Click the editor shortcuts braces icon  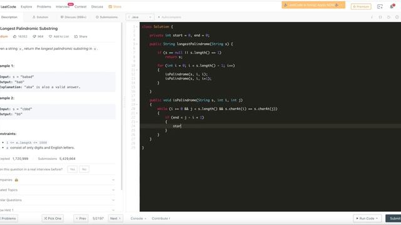tap(380, 17)
